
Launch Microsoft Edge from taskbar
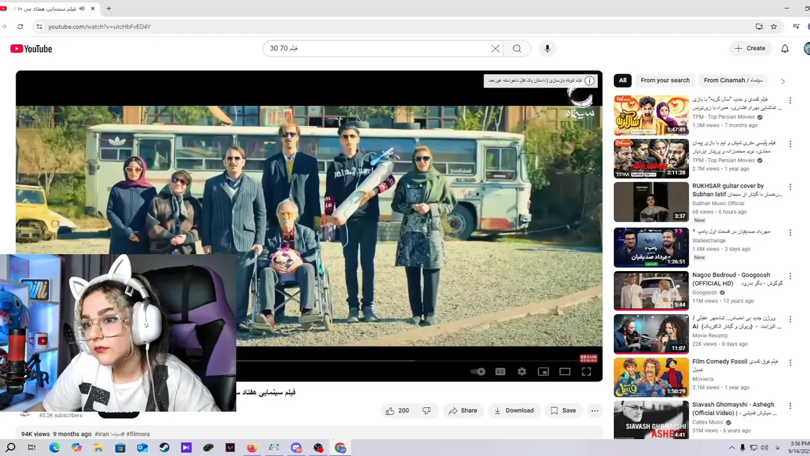pos(54,448)
